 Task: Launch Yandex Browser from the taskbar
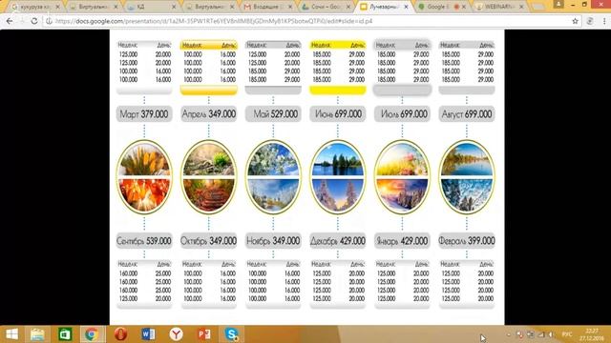pos(176,334)
